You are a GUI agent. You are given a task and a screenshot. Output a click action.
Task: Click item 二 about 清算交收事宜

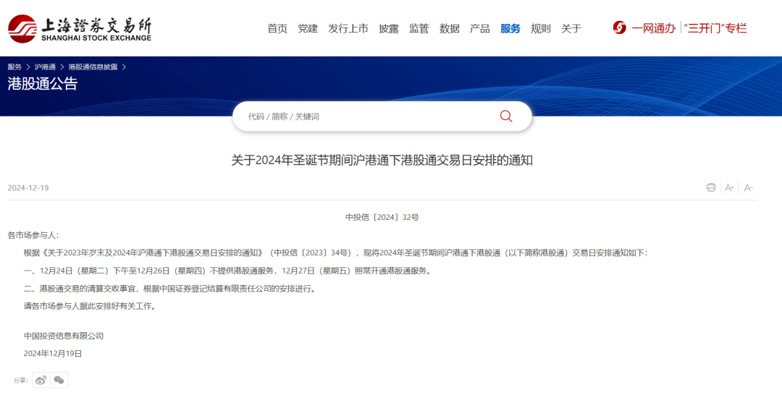tap(169, 289)
